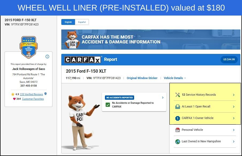Viewport: 242px width, 156px height.
Task: Click the 1-Owner badge icon
Action: click(x=178, y=118)
